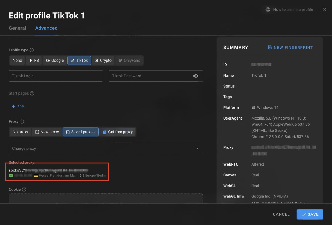
Task: Click the Windows logo next to Windows 11
Action: point(253,108)
